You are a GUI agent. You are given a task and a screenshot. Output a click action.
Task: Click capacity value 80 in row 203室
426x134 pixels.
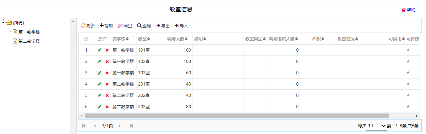click(188, 107)
